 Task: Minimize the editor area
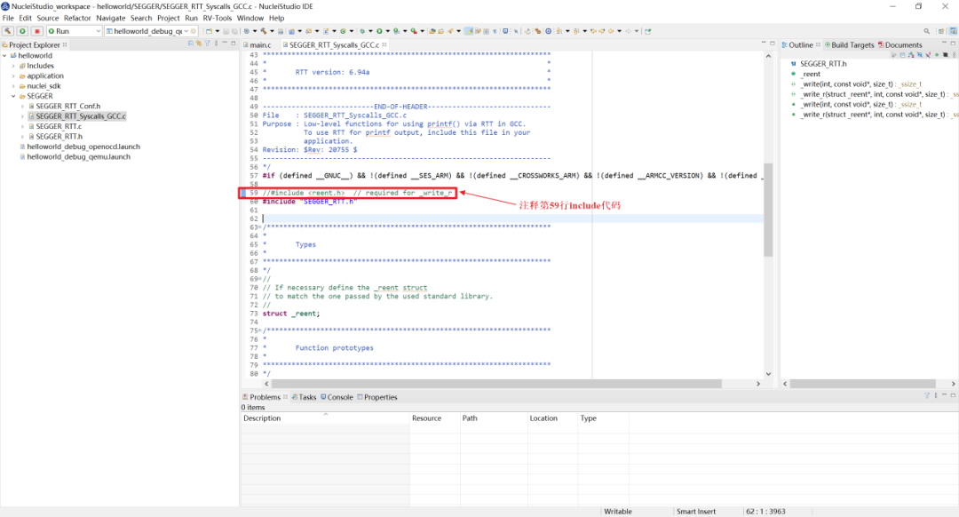[x=764, y=44]
